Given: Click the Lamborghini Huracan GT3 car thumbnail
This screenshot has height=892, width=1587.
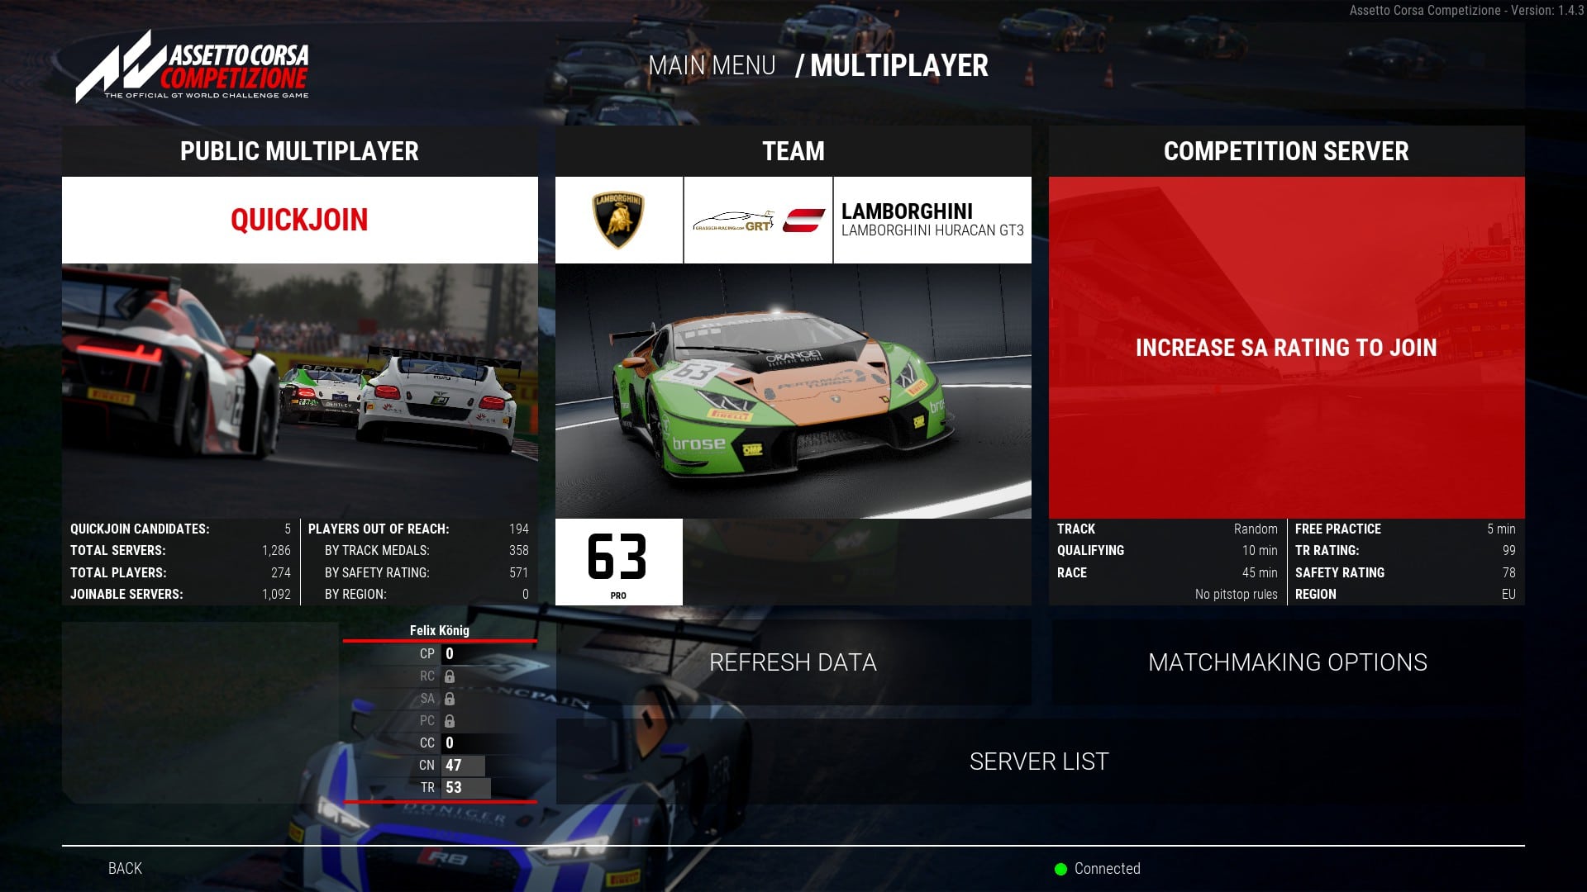Looking at the screenshot, I should [x=793, y=392].
